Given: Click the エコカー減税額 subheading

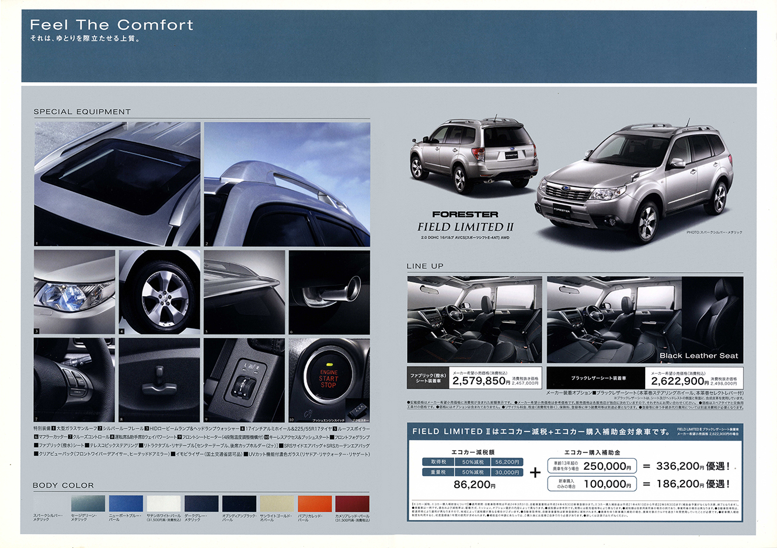Looking at the screenshot, I should tap(472, 452).
